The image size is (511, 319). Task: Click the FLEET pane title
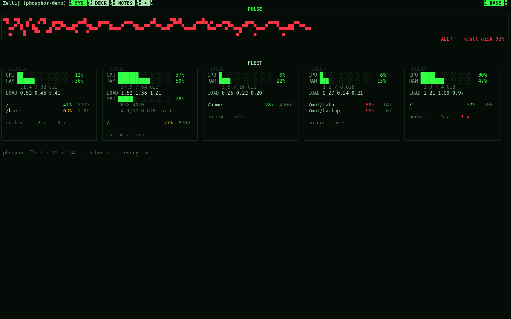(255, 63)
